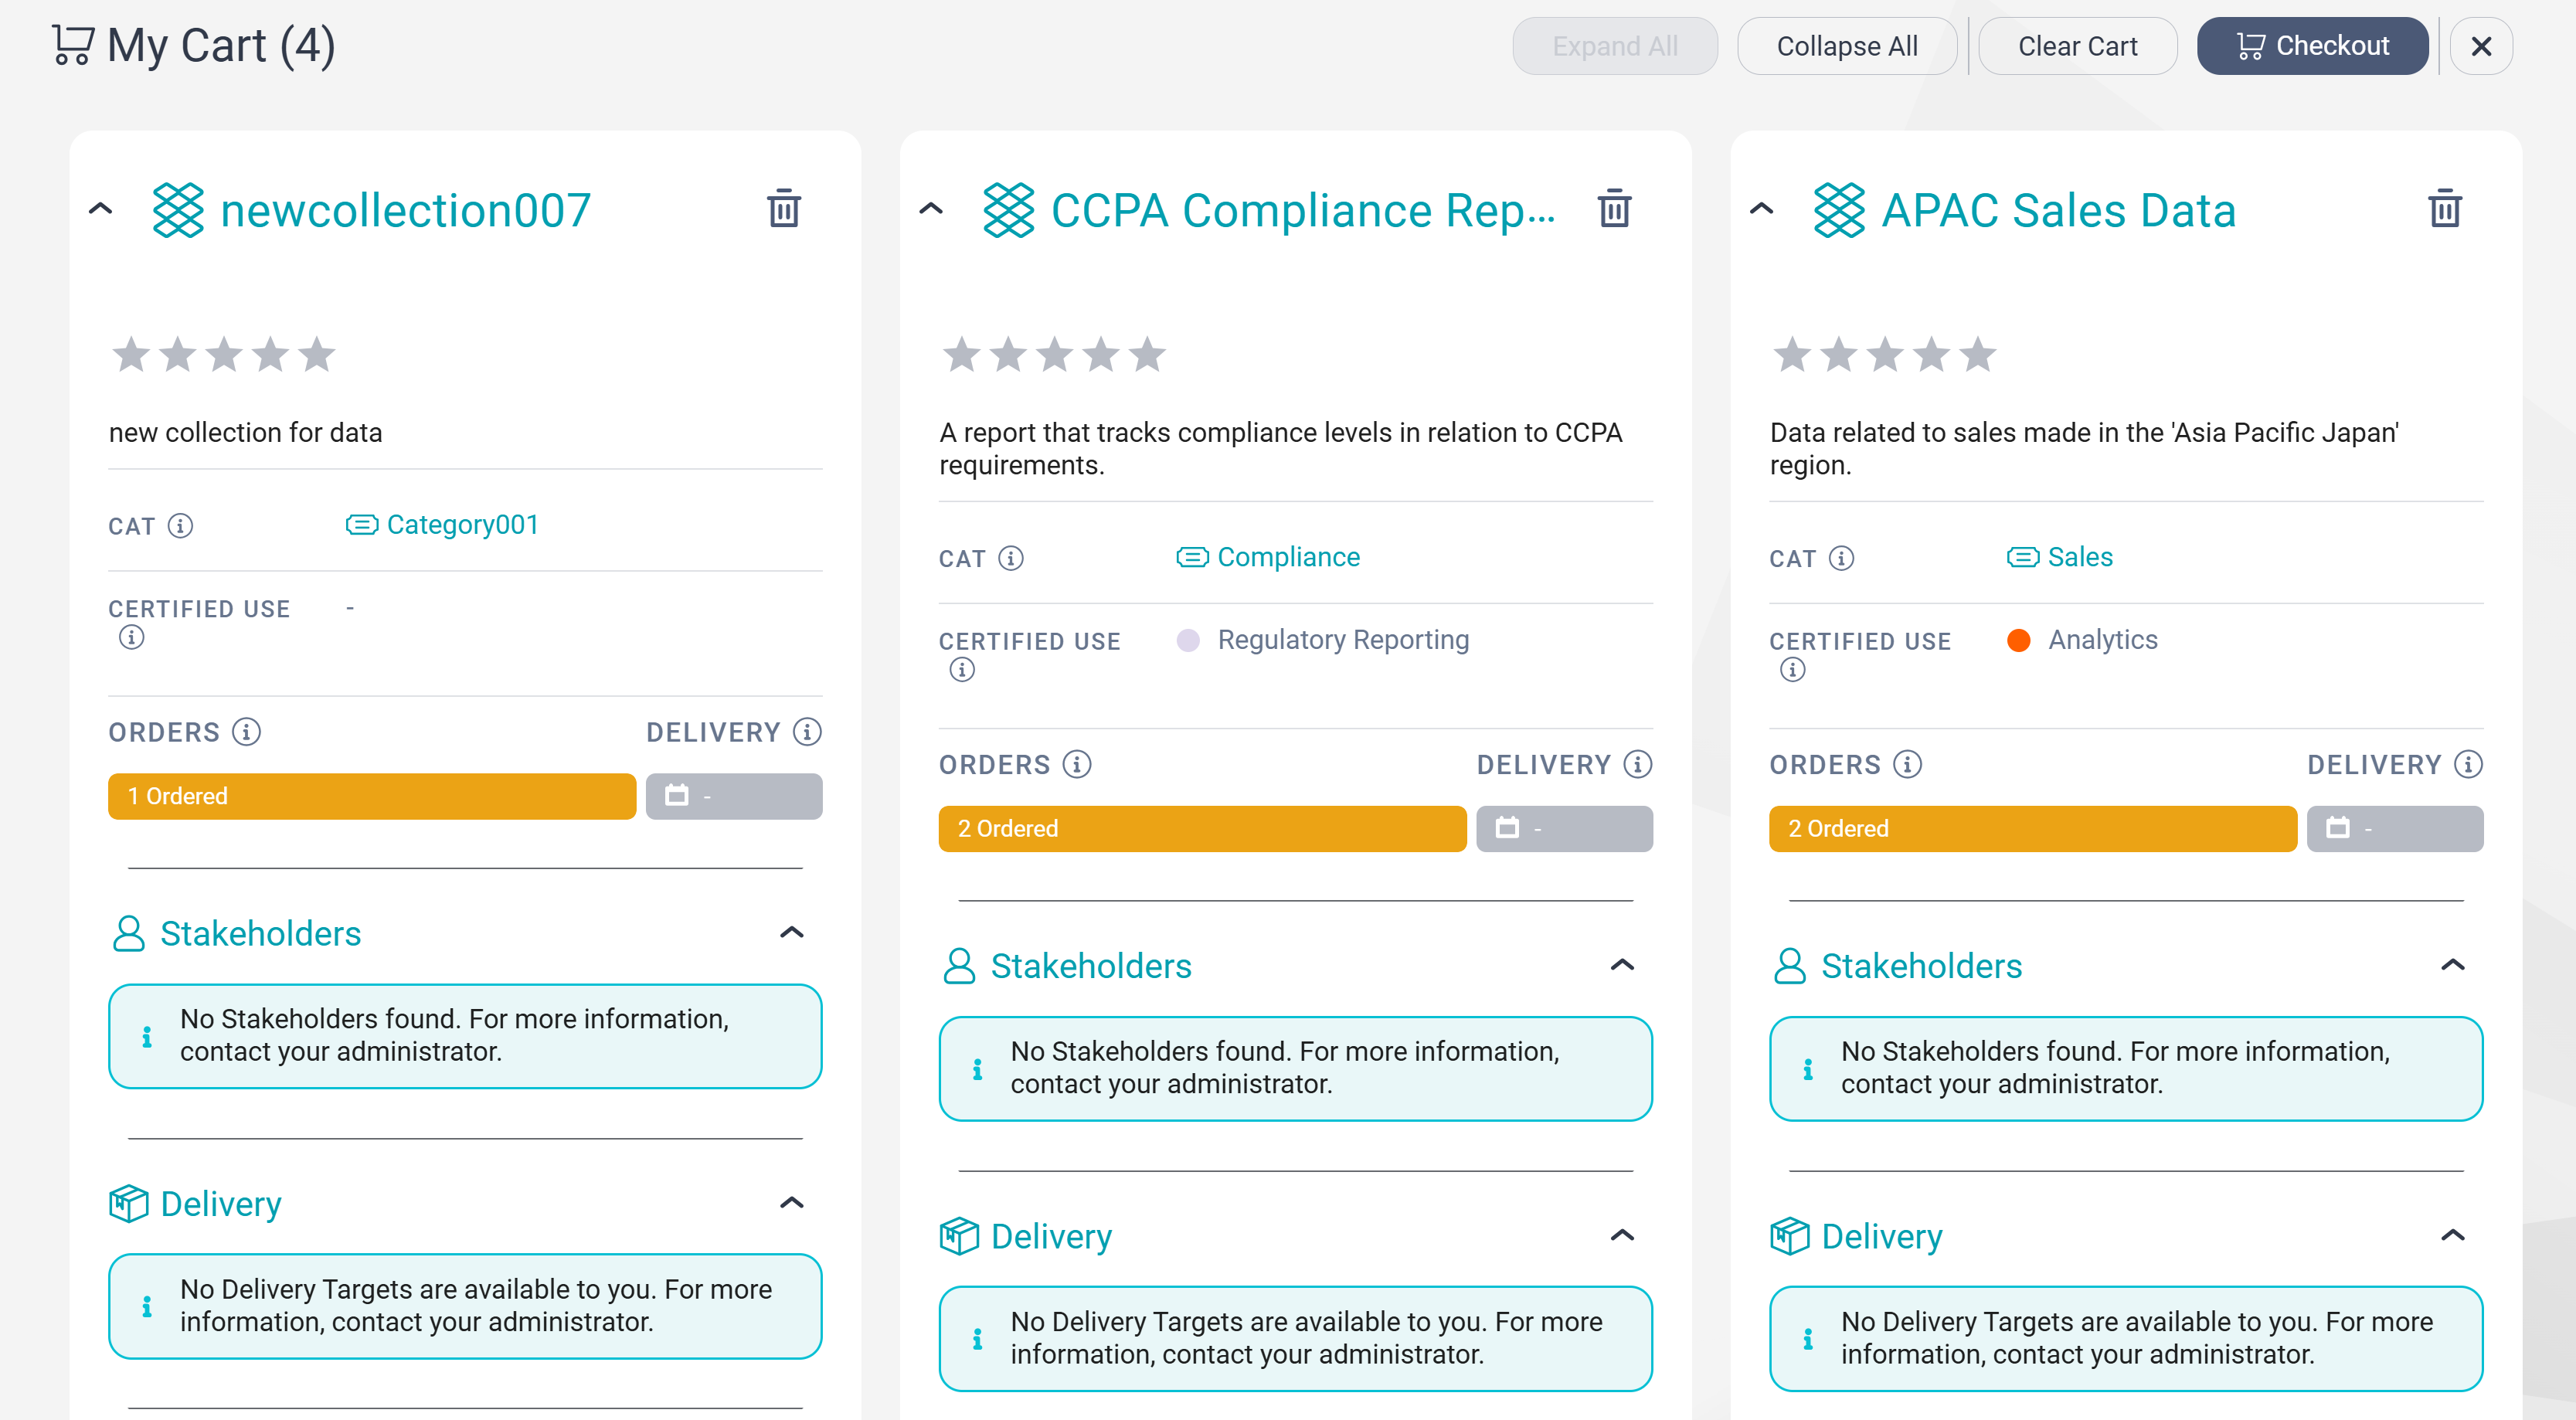Click the 'My Cart (4)' heading

[221, 46]
